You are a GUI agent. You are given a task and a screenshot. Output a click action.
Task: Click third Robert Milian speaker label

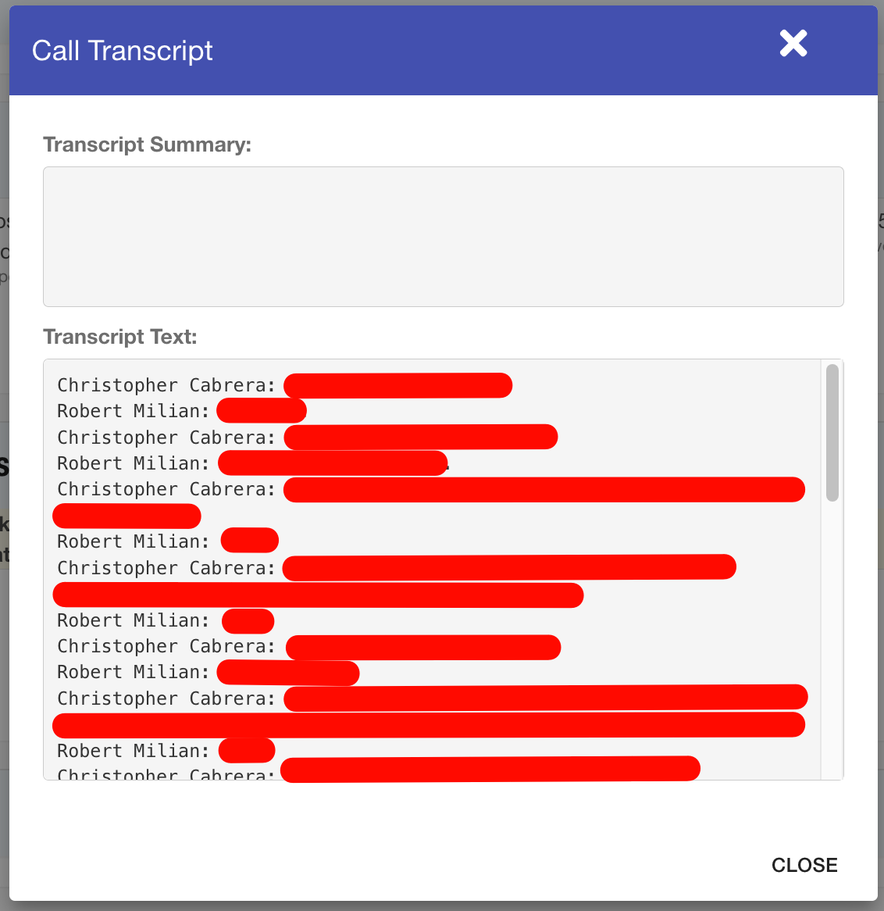(x=133, y=541)
